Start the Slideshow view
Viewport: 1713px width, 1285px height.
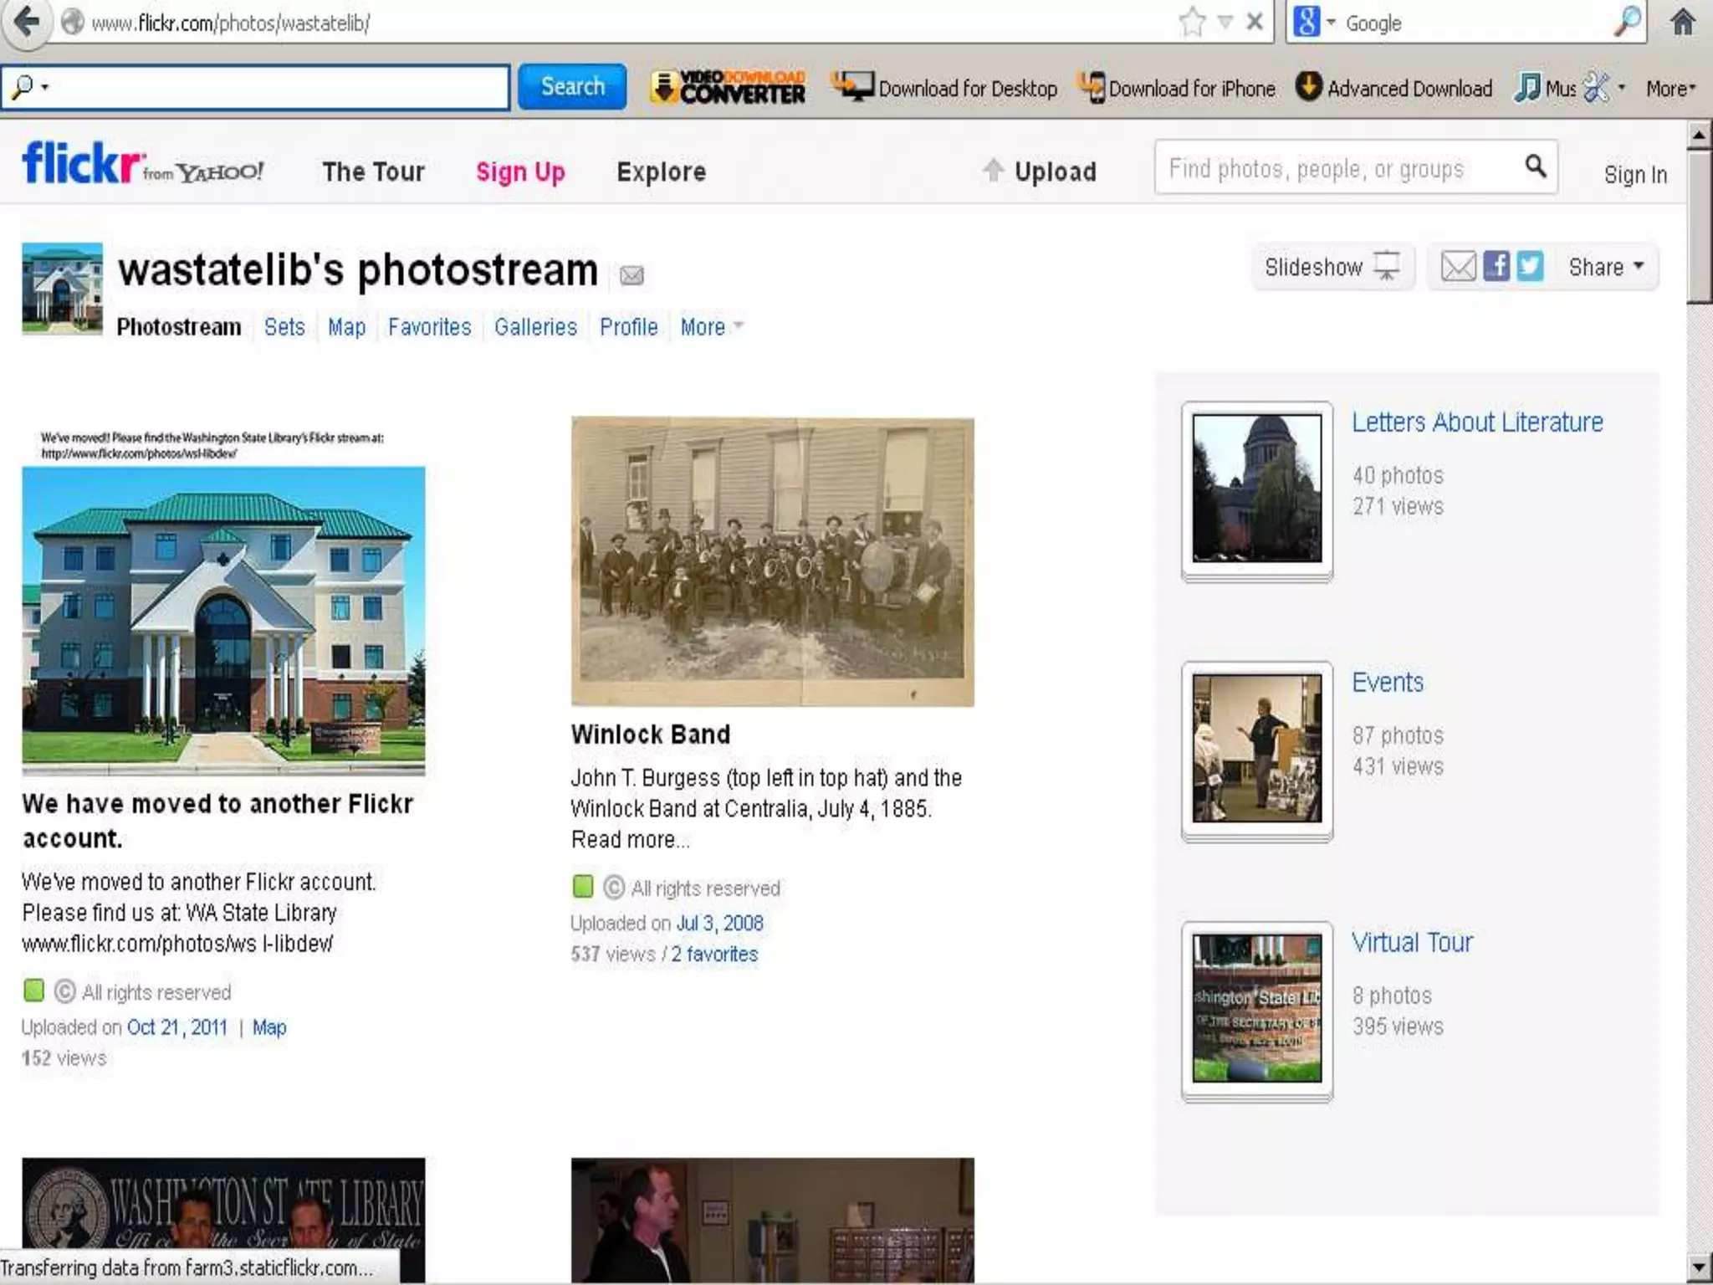1332,267
